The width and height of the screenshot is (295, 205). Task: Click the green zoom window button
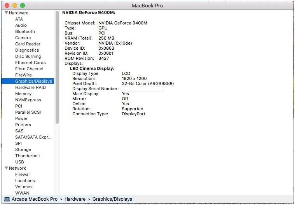pos(23,5)
